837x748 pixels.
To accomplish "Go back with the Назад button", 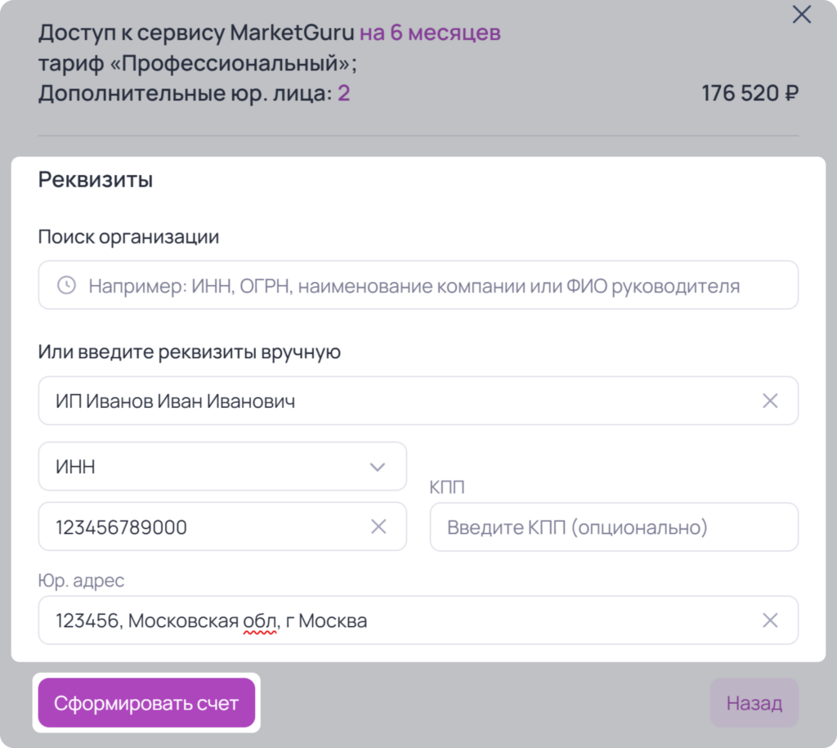I will (x=754, y=702).
